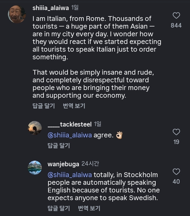Screen dimensions: 190x216
Task: Reply (답글 달기) to wanjebuga's comment
Action: tap(58, 208)
